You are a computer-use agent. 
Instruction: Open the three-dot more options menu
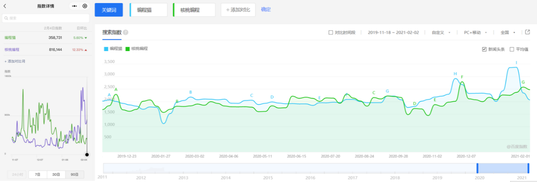[x=74, y=6]
